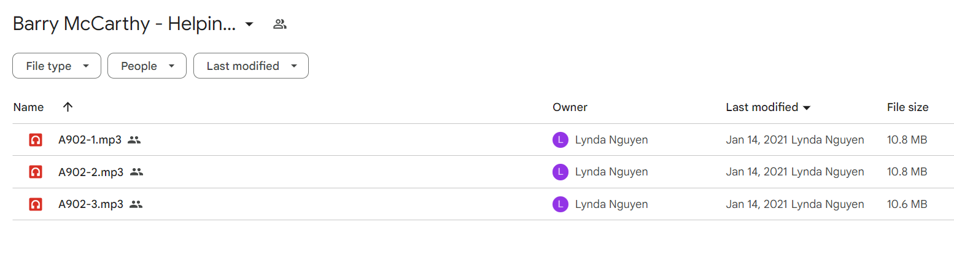Screen dimensions: 954x273
Task: Expand the Last modified filter chip
Action: pyautogui.click(x=251, y=66)
